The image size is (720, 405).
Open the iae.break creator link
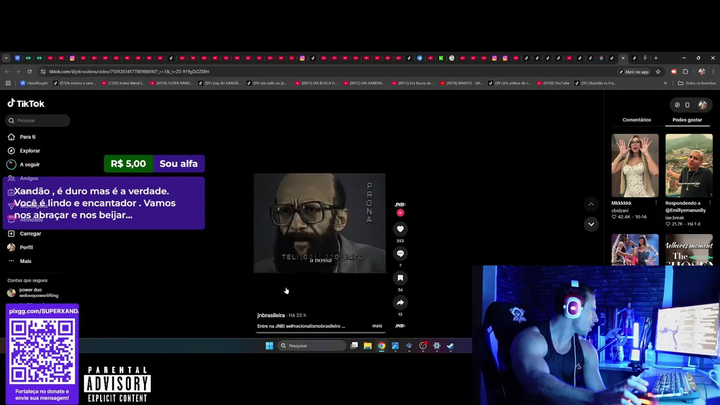(676, 217)
